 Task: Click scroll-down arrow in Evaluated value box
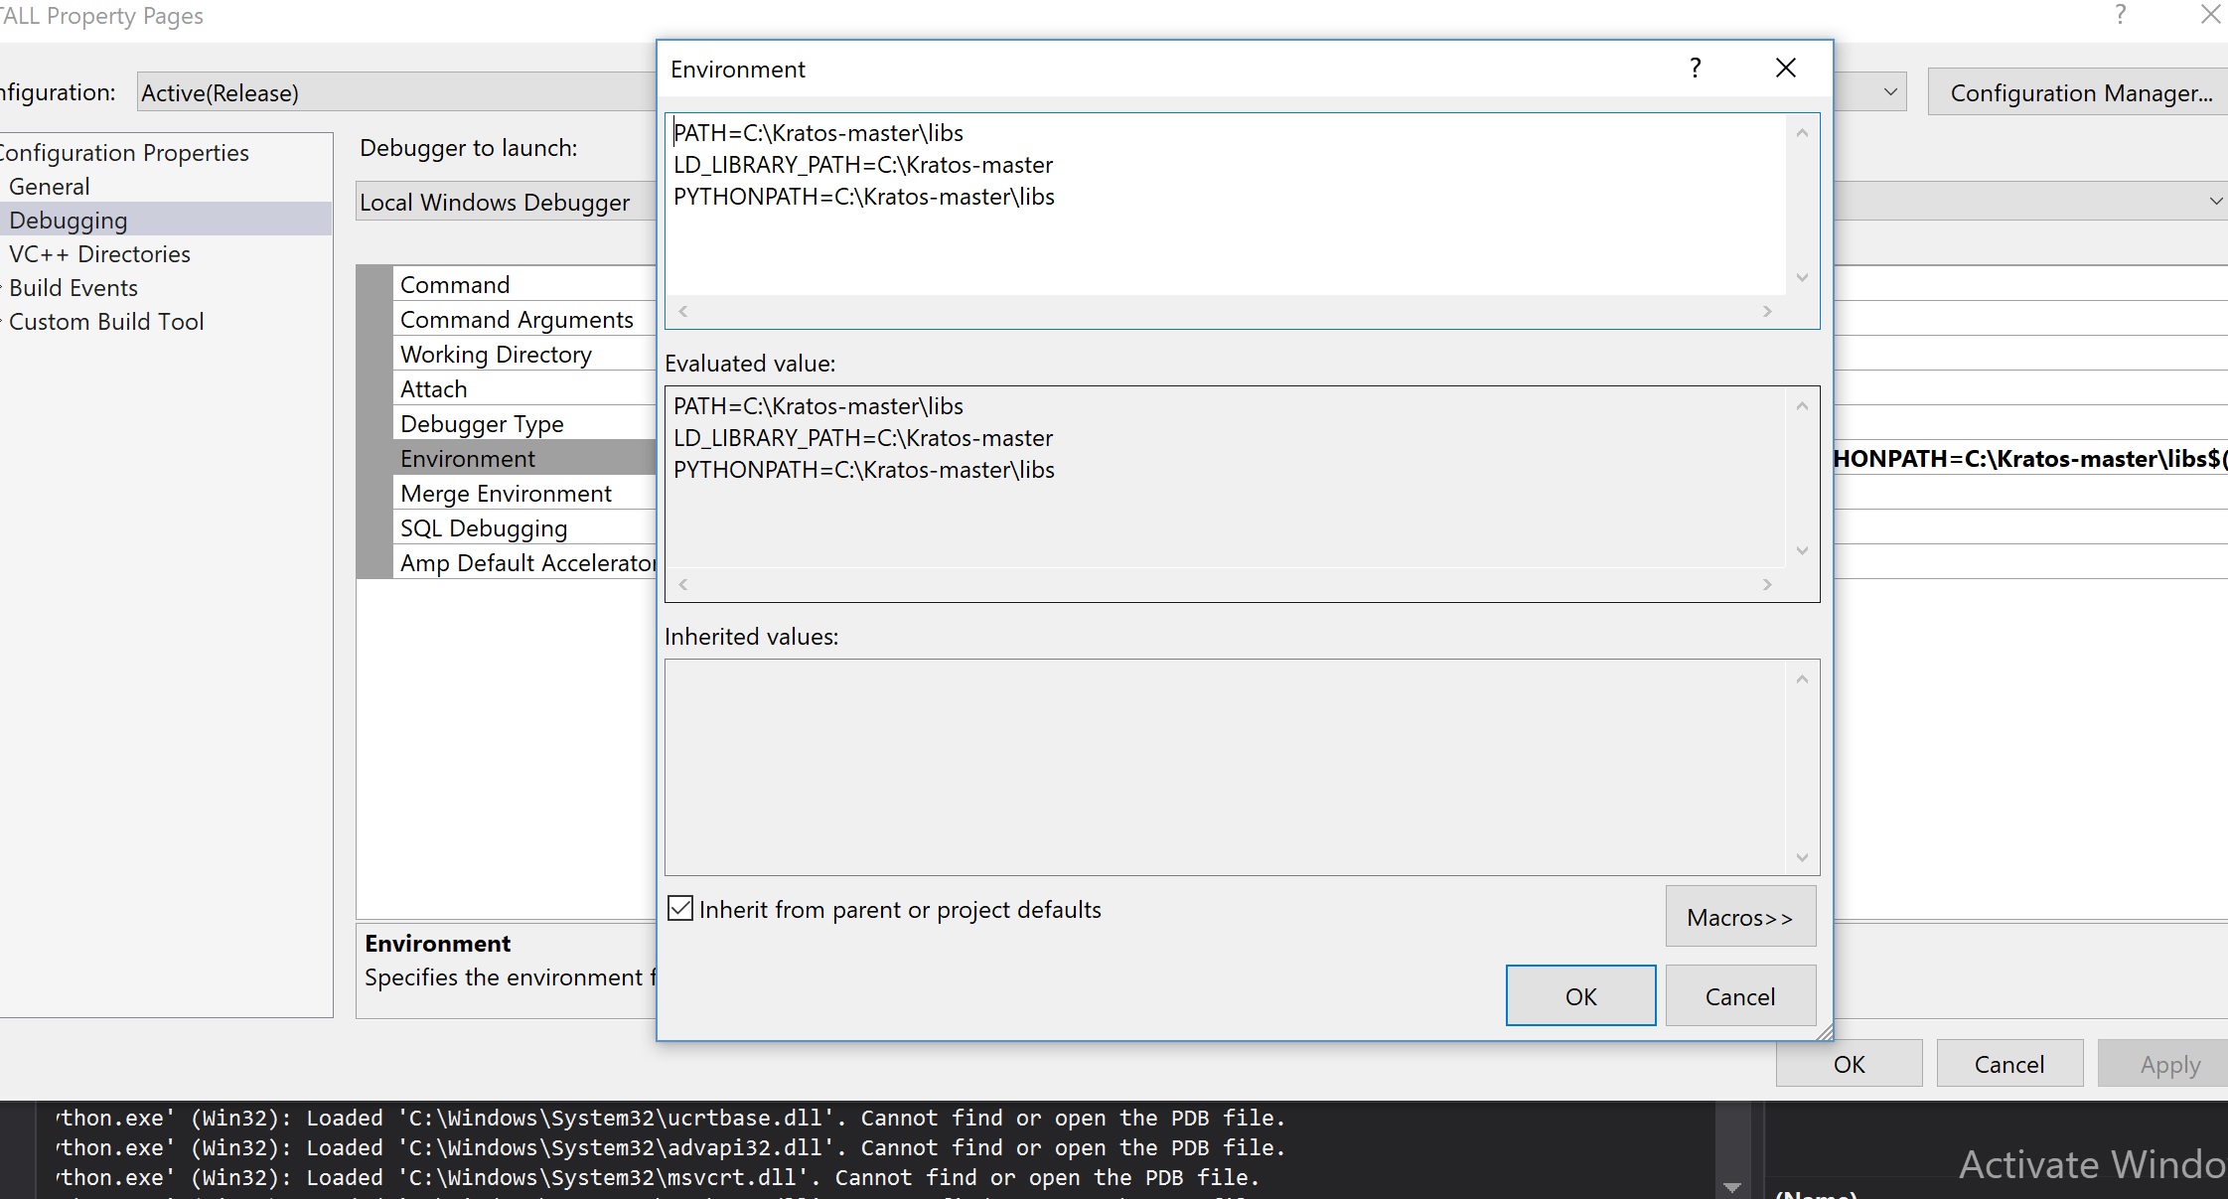[1802, 551]
